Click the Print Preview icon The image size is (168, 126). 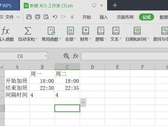tap(46, 17)
